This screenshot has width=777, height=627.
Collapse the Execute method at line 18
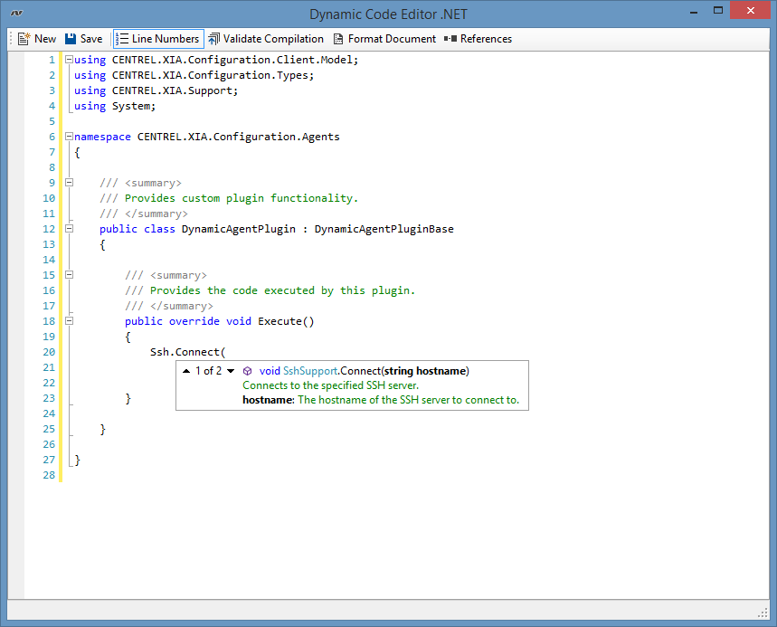point(70,320)
